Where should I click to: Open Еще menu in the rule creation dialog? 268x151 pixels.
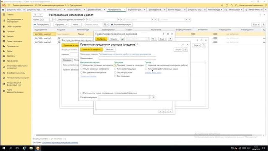pos(178,49)
